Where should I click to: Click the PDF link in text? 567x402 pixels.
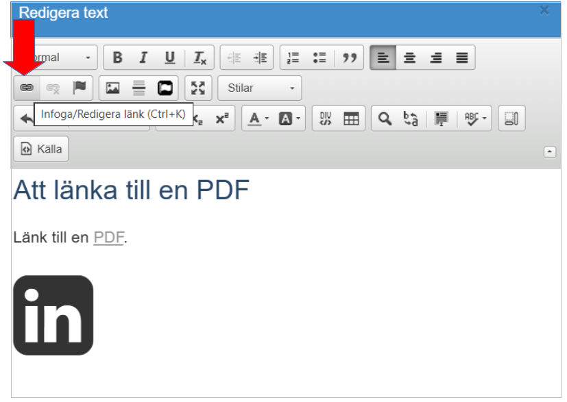pyautogui.click(x=109, y=238)
